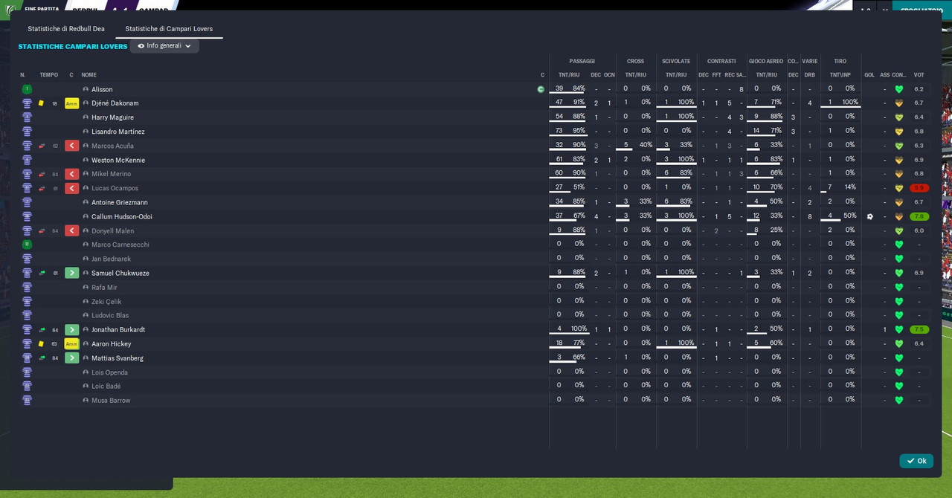This screenshot has height=498, width=952.
Task: Confirm with the Ok button
Action: (x=916, y=461)
